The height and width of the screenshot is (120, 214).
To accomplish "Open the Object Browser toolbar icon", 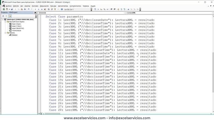I will pos(55,9).
